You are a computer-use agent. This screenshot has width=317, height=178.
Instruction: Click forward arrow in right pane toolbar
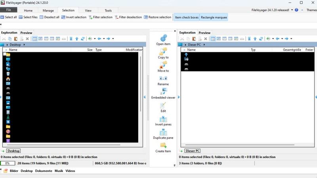[x=286, y=38]
